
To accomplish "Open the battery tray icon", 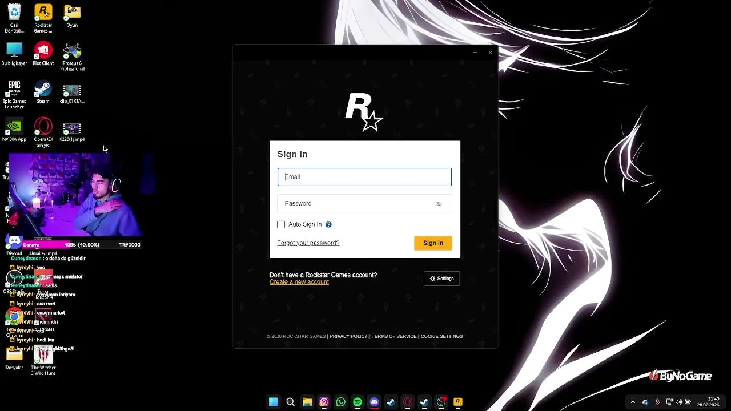I will click(x=688, y=402).
